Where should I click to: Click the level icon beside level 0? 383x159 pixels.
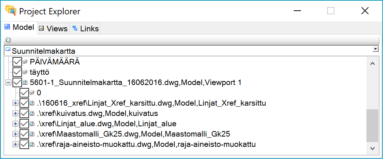tap(32, 93)
